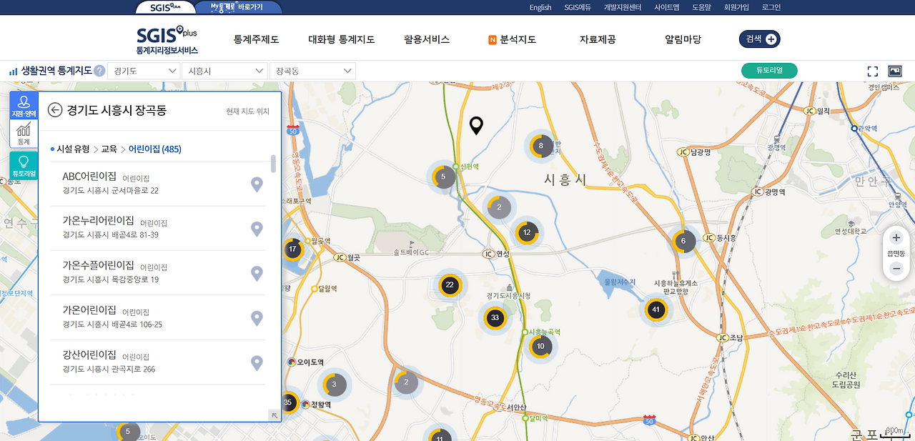Screen dimensions: 915x441
Task: Open the 통계주제도 menu
Action: (254, 40)
